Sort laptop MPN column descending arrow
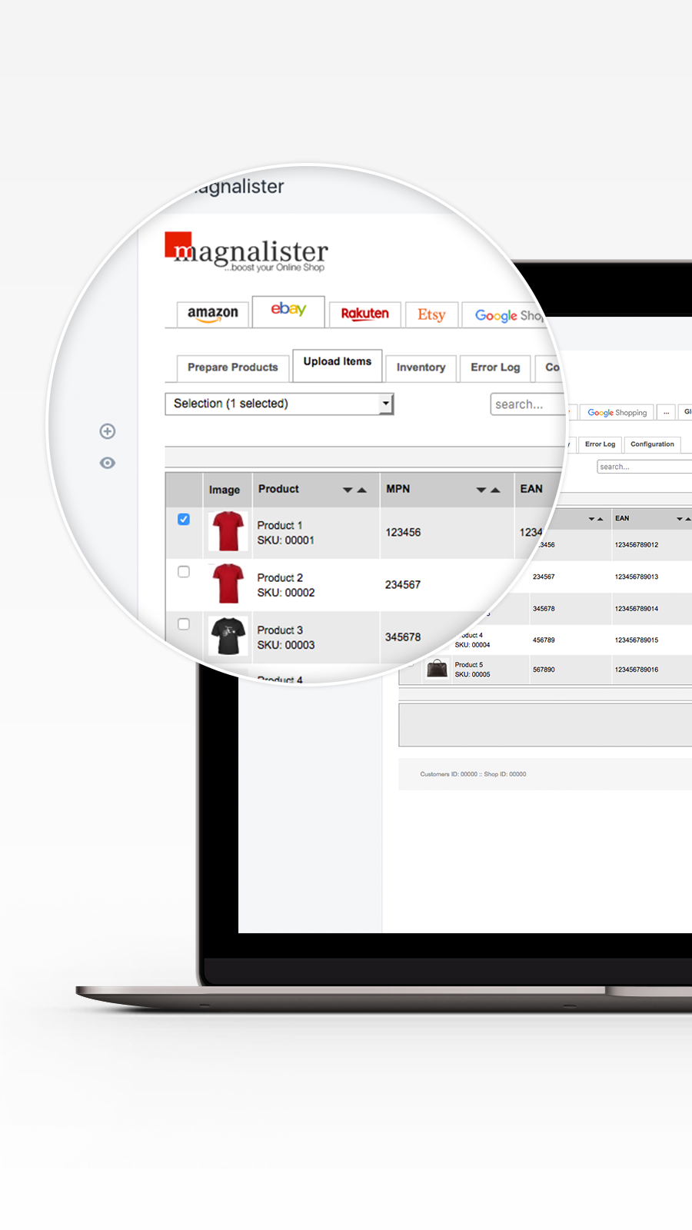Viewport: 692px width, 1230px height. (592, 519)
